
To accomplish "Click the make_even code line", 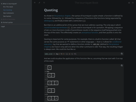I will point(60,54).
